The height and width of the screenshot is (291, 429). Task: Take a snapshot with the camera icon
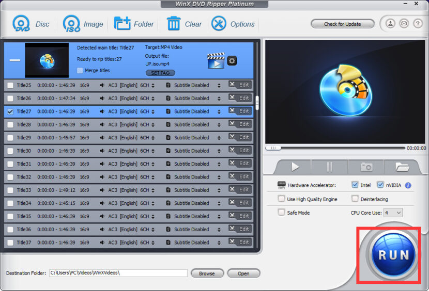coord(366,167)
